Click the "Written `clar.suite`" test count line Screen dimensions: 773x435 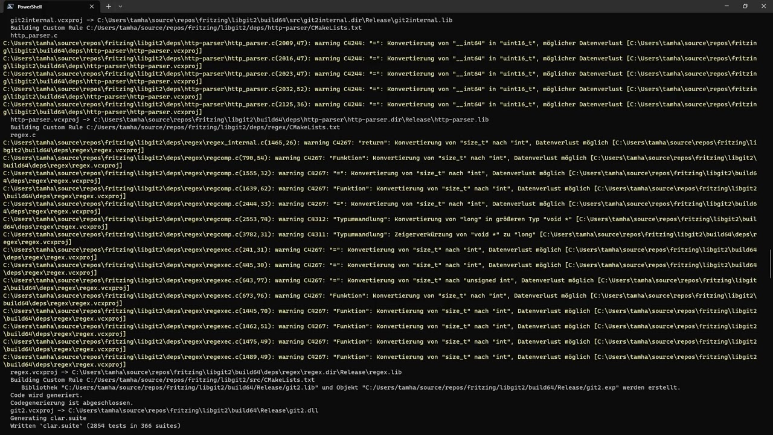(x=95, y=426)
